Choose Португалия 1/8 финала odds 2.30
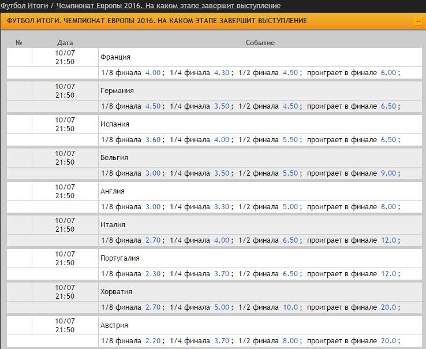 (153, 274)
